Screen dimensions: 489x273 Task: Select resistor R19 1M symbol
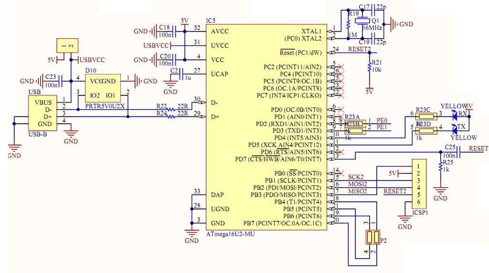pos(348,24)
